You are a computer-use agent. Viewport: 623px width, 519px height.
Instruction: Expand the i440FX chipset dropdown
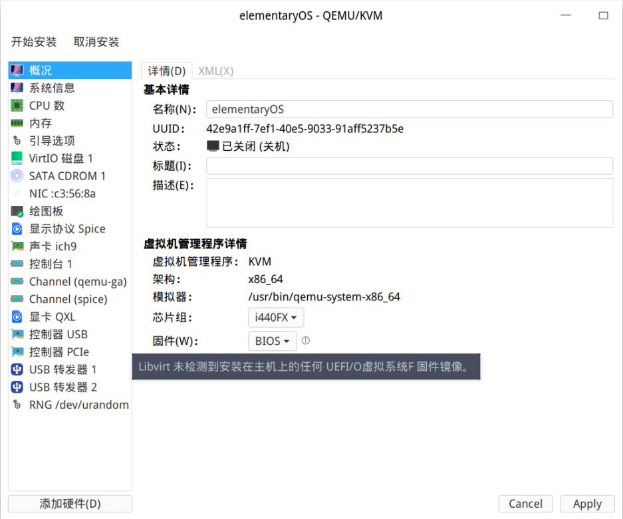pyautogui.click(x=276, y=318)
